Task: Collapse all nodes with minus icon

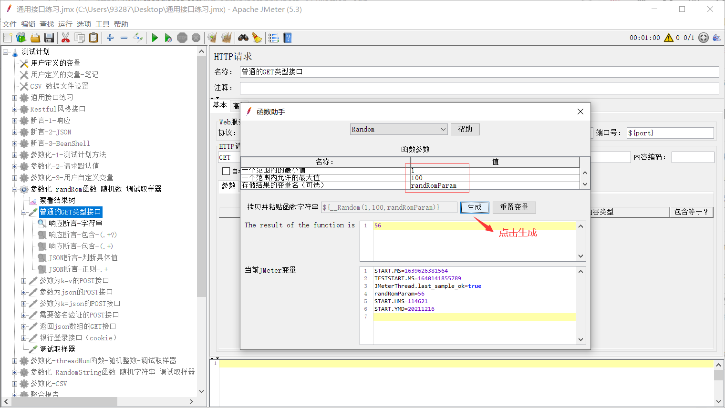Action: click(x=124, y=38)
